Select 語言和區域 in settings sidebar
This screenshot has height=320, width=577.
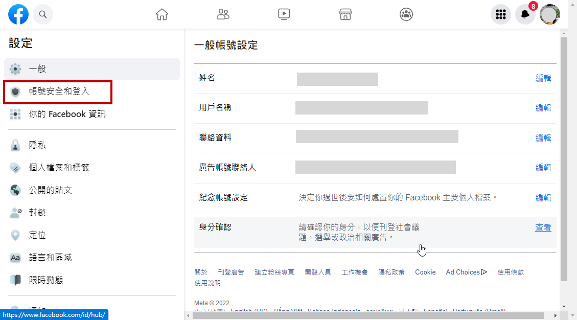click(x=50, y=258)
